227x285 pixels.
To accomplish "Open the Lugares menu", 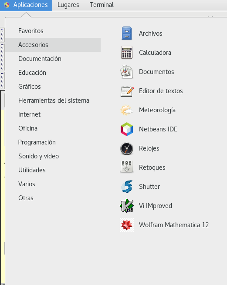I will click(x=68, y=5).
